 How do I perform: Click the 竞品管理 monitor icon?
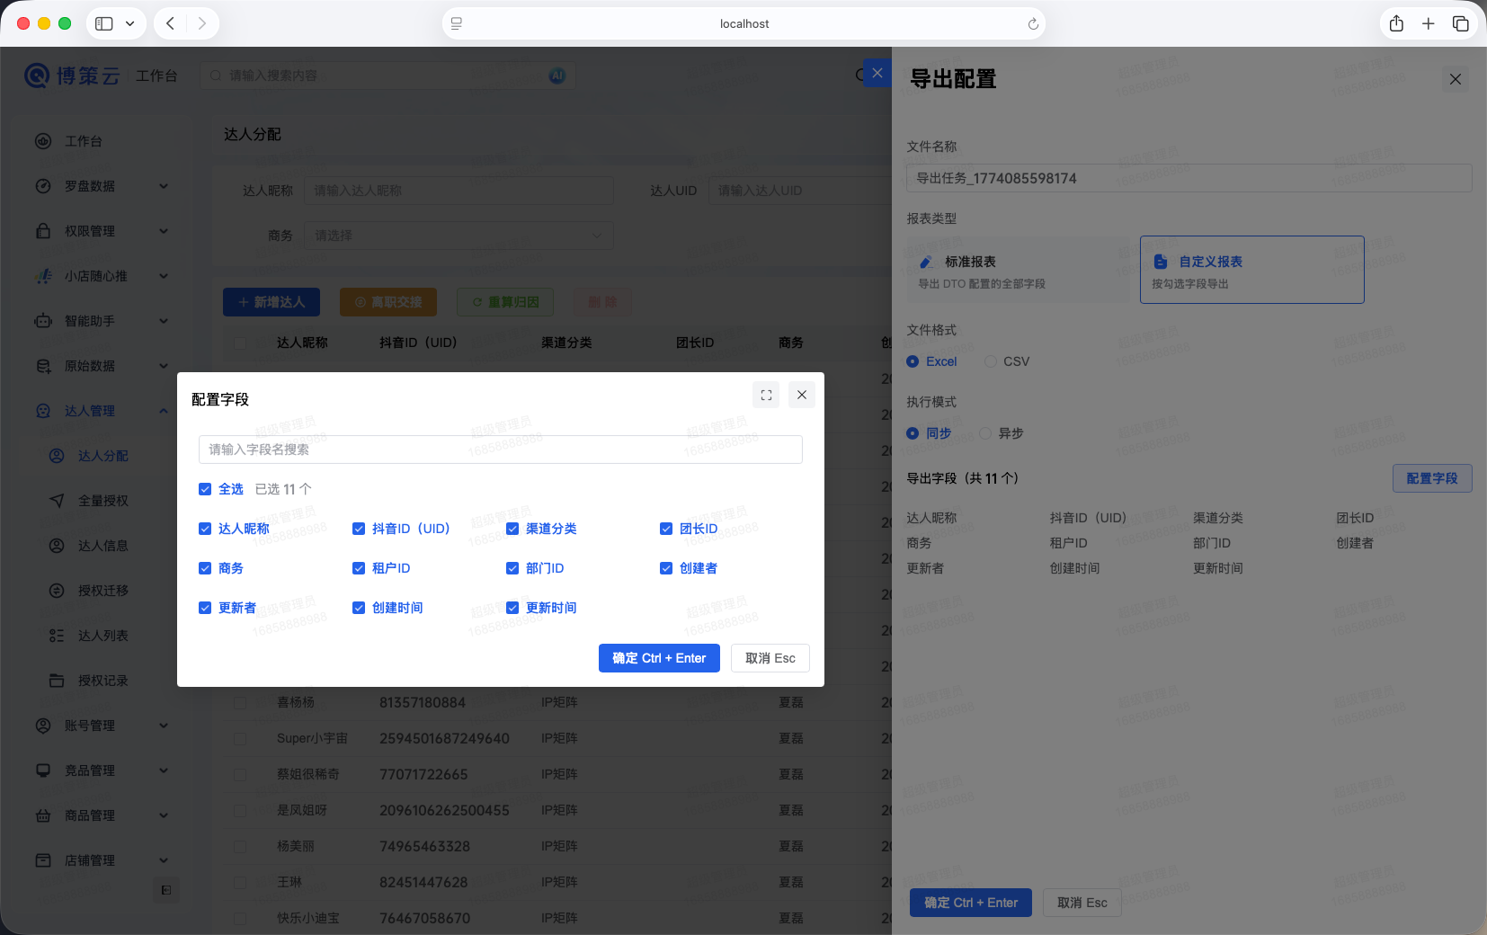click(43, 770)
